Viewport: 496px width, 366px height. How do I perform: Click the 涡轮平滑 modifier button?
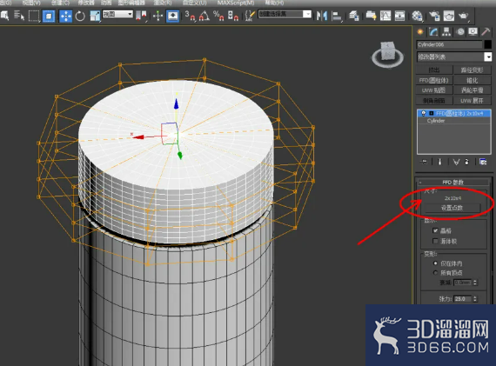pyautogui.click(x=472, y=90)
